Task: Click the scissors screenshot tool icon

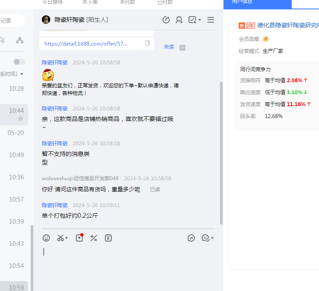Action: coord(61,238)
